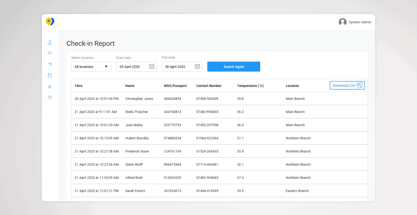This screenshot has height=215, width=417.
Task: Click contact number 07452-207098
Action: (207, 125)
